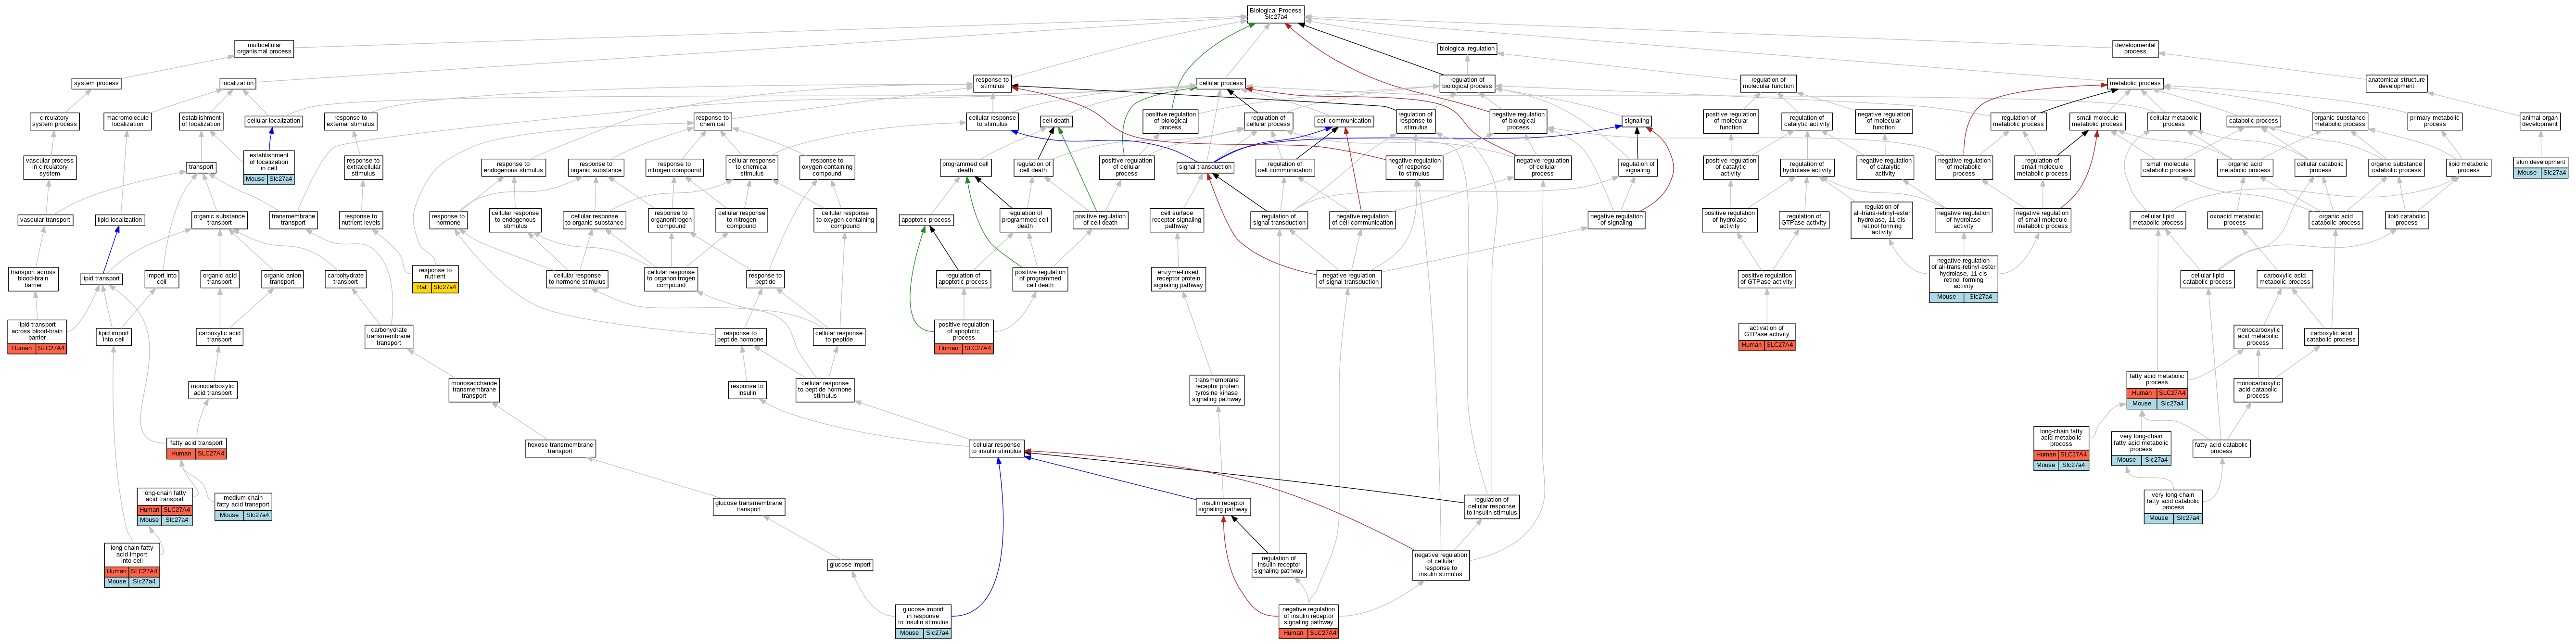Select 'regulation of molecular function' node

1768,83
